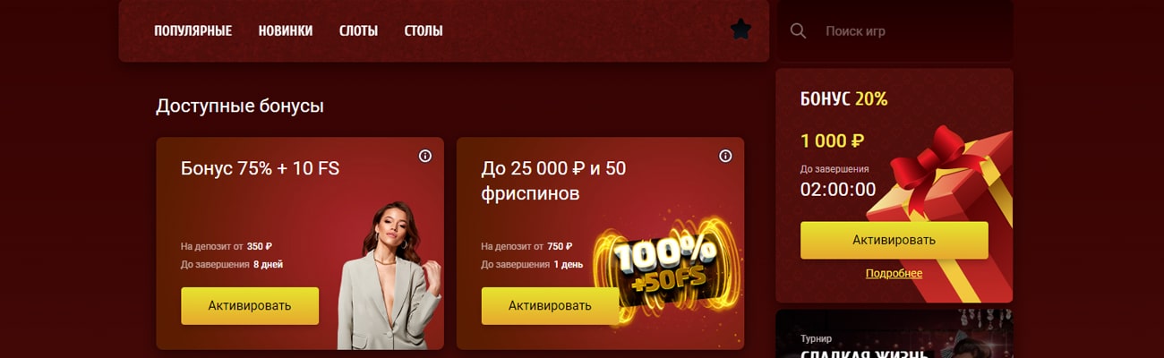Click the 02:00:00 countdown timer
The height and width of the screenshot is (358, 1164).
pyautogui.click(x=838, y=189)
